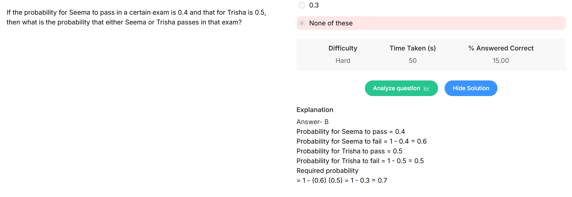This screenshot has height=197, width=572.
Task: Click the 50 seconds time value
Action: [413, 61]
